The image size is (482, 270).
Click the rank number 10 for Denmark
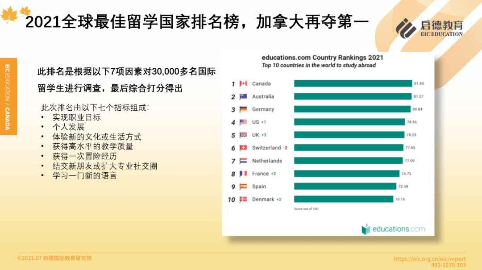[x=232, y=200]
